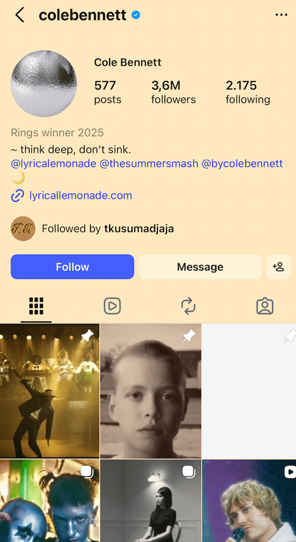This screenshot has height=542, width=296.
Task: Open the reposts tab
Action: click(188, 306)
